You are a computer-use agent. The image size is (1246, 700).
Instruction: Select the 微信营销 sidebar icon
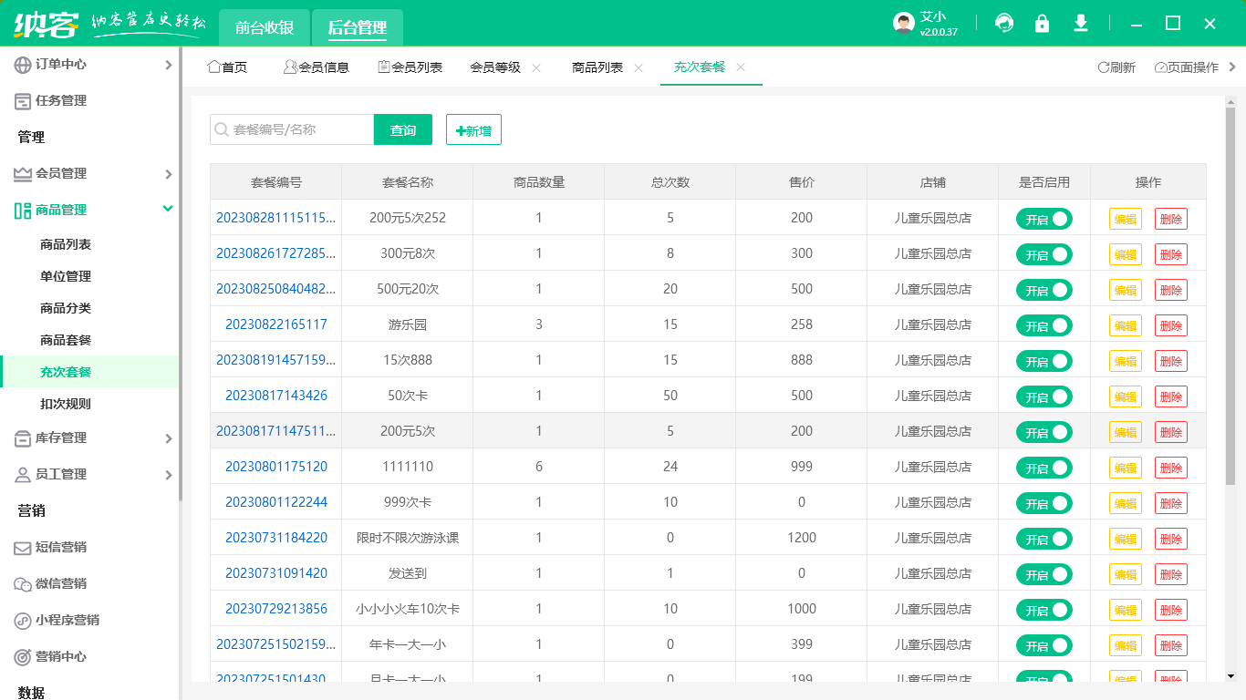click(21, 583)
